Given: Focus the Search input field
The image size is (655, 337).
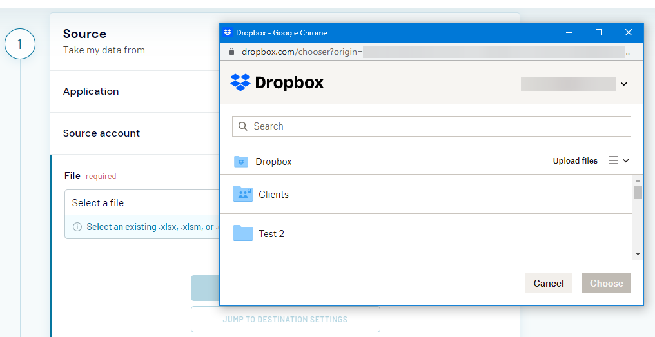Looking at the screenshot, I should coord(431,126).
